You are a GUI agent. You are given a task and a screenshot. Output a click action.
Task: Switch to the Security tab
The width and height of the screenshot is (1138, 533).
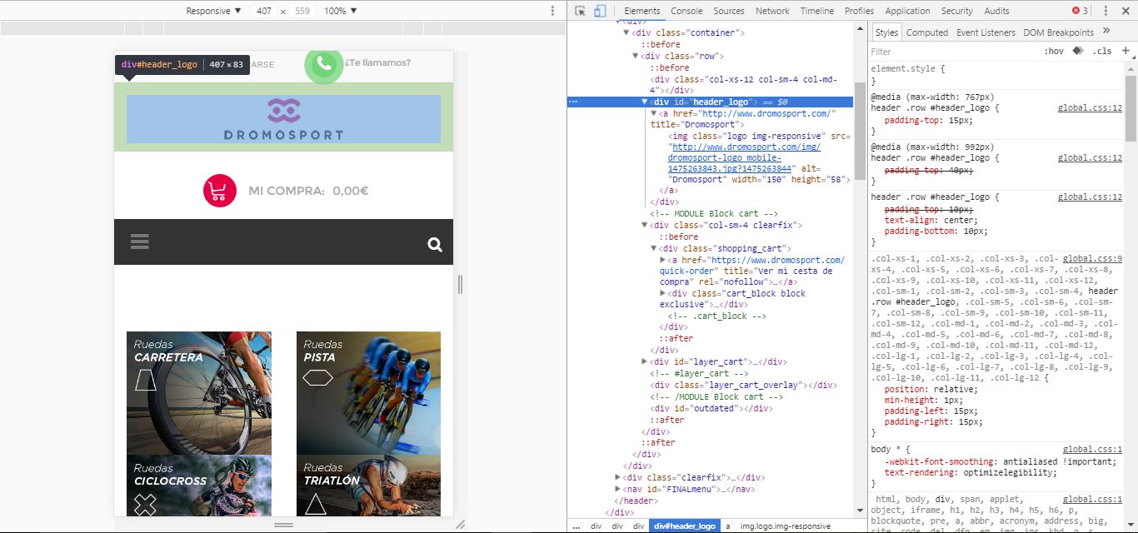tap(956, 11)
